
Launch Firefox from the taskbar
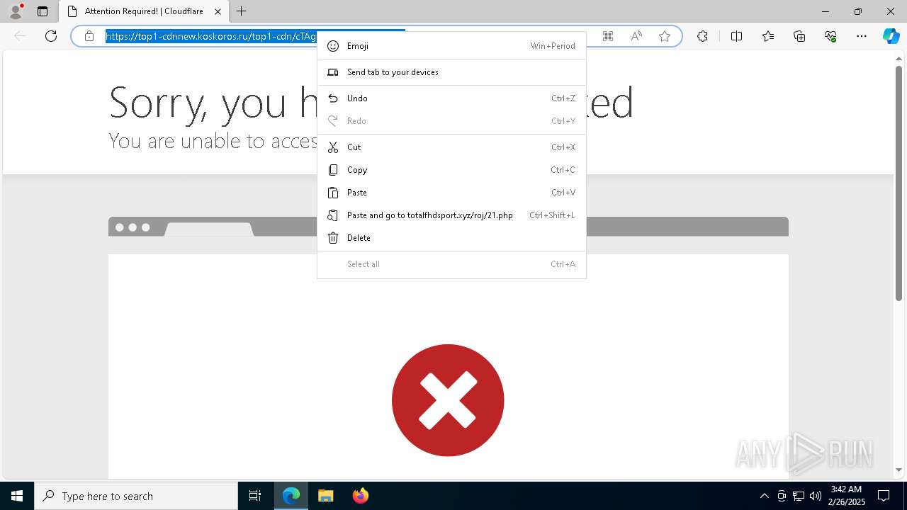[360, 496]
